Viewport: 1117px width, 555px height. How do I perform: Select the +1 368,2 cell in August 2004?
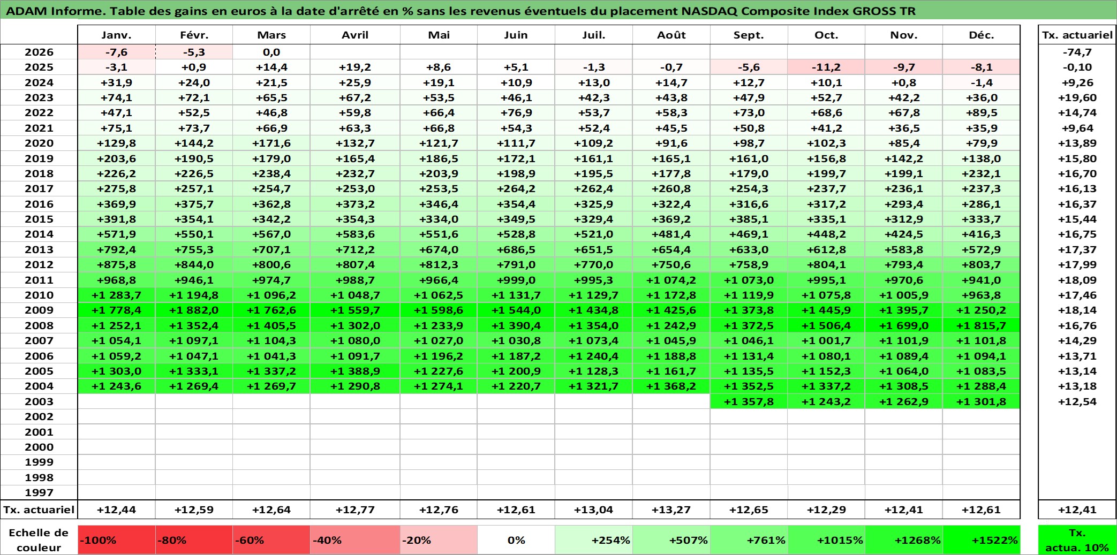(x=671, y=386)
